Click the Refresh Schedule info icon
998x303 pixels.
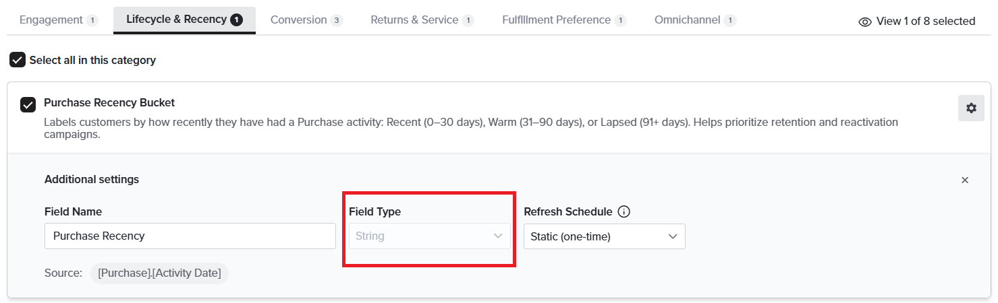(624, 211)
